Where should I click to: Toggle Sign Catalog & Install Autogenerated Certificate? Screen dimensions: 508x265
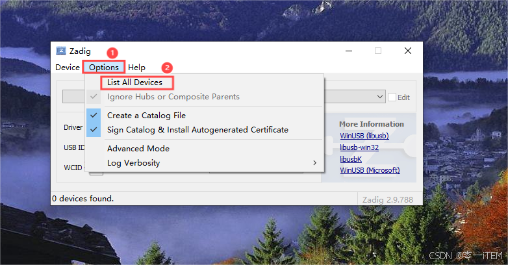[205, 130]
